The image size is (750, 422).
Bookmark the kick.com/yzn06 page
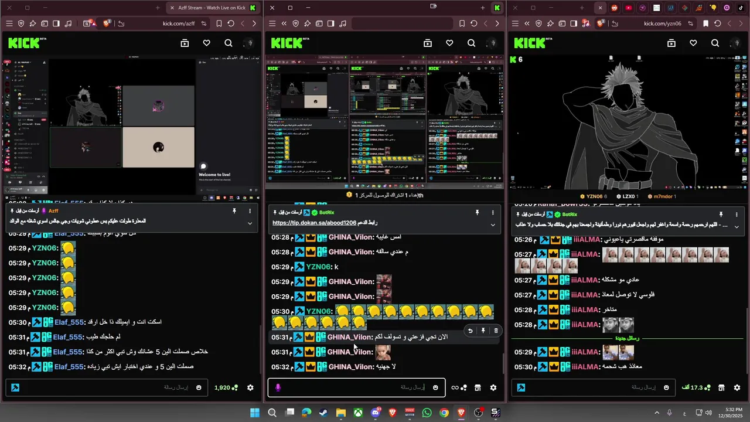pyautogui.click(x=705, y=23)
